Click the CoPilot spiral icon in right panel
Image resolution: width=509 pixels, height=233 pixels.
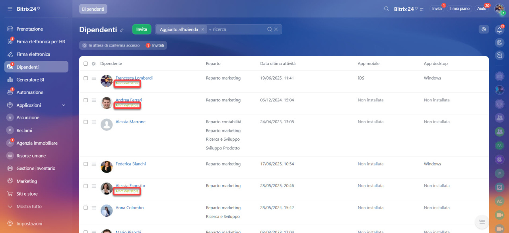(499, 42)
